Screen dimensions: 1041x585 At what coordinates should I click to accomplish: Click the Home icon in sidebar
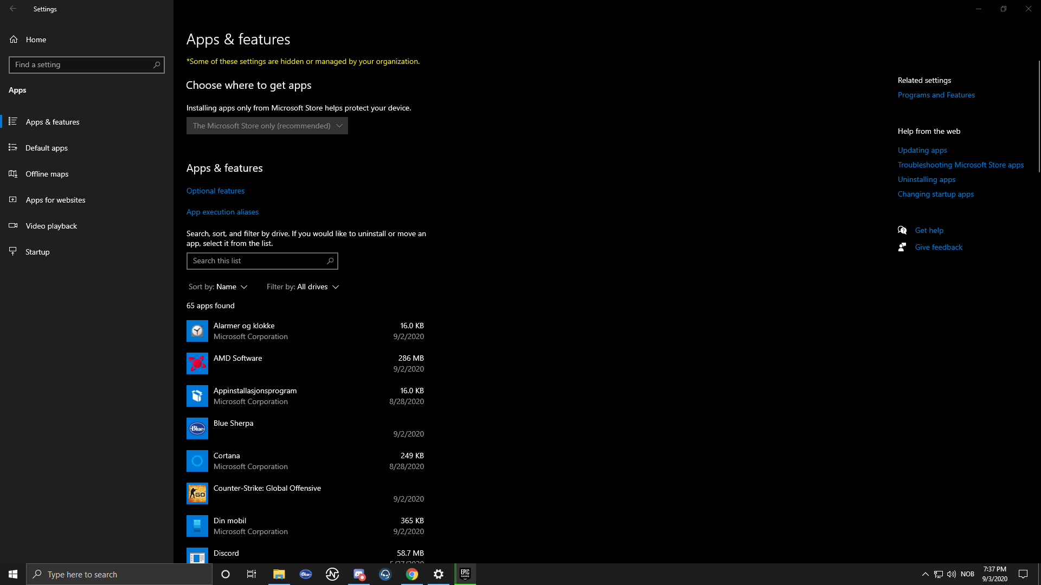pos(14,40)
